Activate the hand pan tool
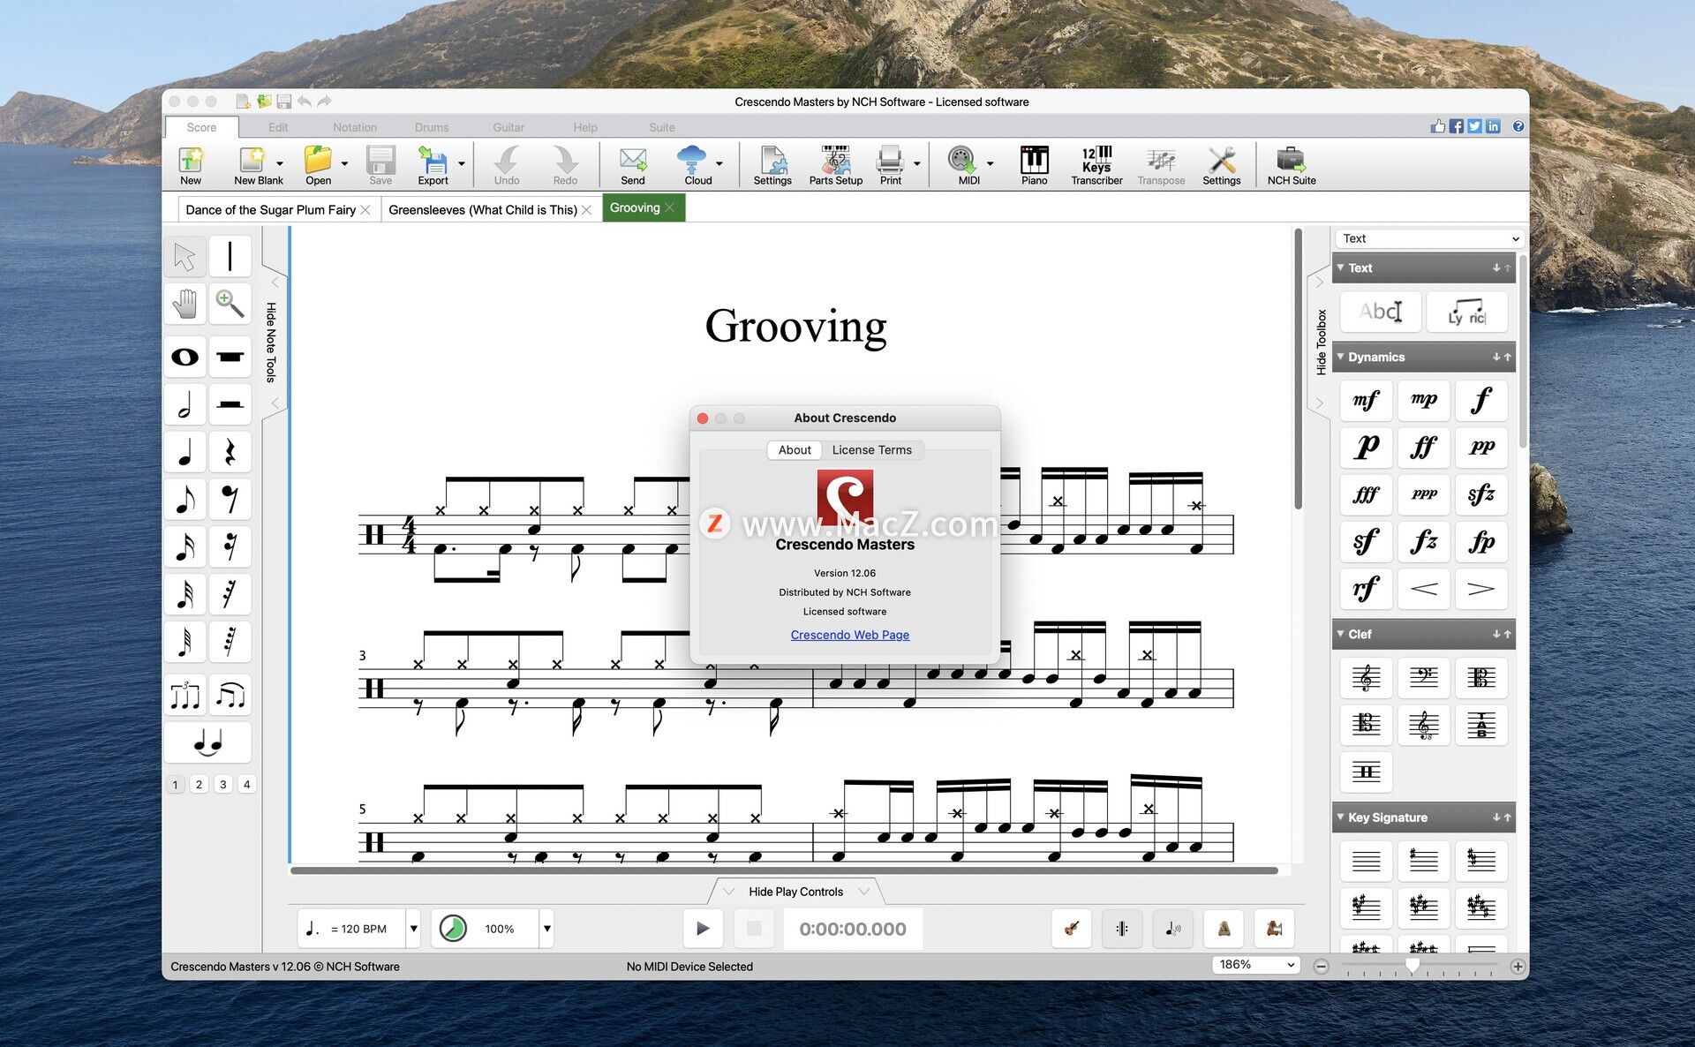Screen dimensions: 1695x1047 tap(185, 305)
